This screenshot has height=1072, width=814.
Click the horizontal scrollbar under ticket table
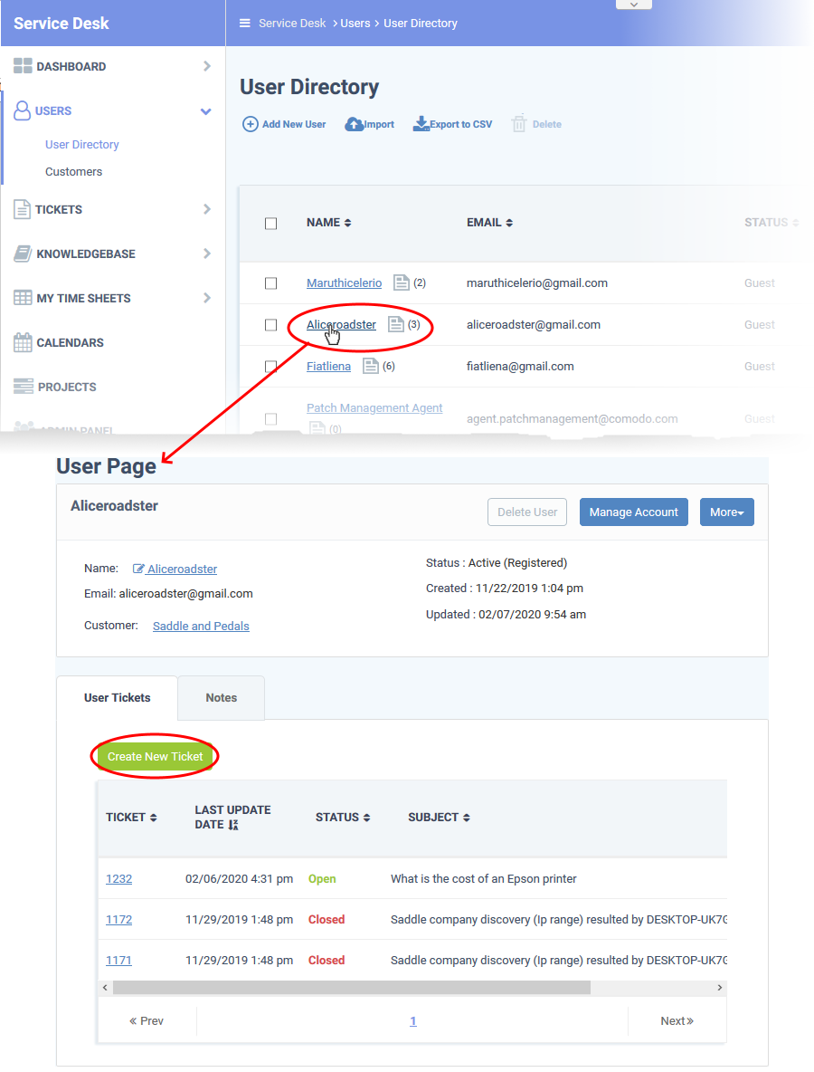click(351, 988)
